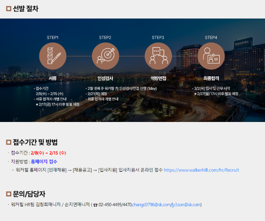Click the 인성검사 step title
The height and width of the screenshot is (221, 265).
105,78
